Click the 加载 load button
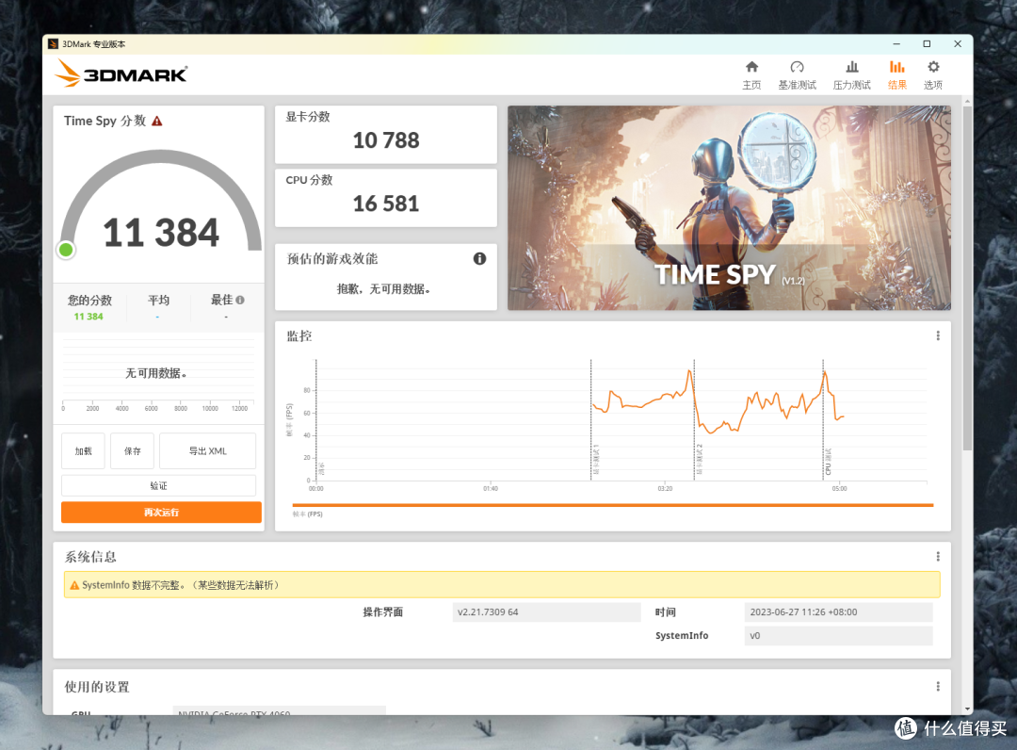Image resolution: width=1017 pixels, height=750 pixels. click(83, 451)
